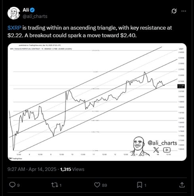Click the YouTube play icon watermark
This screenshot has height=196, width=194.
167,150
